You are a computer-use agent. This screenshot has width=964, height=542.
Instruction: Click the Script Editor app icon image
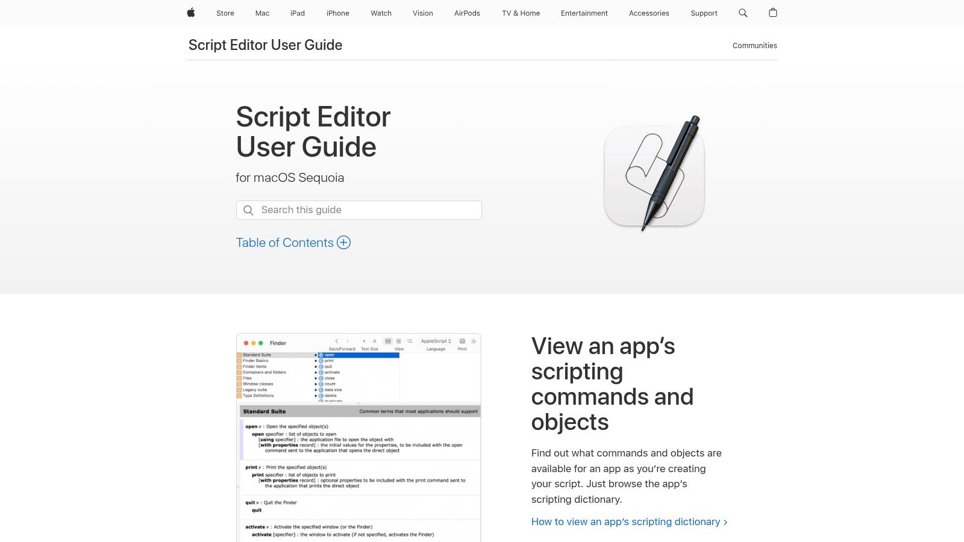[654, 173]
